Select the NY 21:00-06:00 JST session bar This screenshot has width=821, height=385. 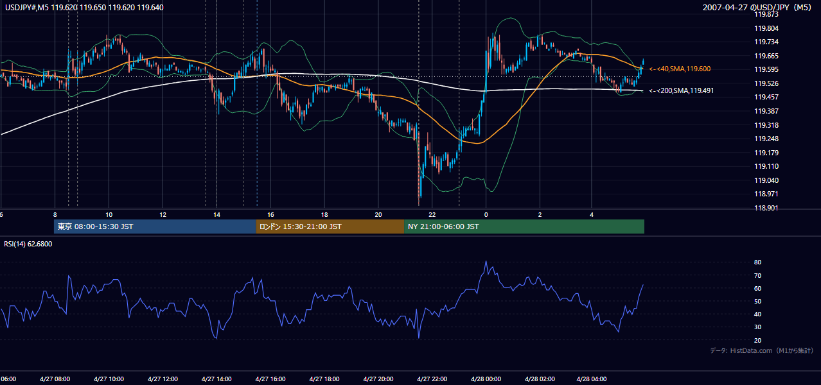tap(524, 227)
